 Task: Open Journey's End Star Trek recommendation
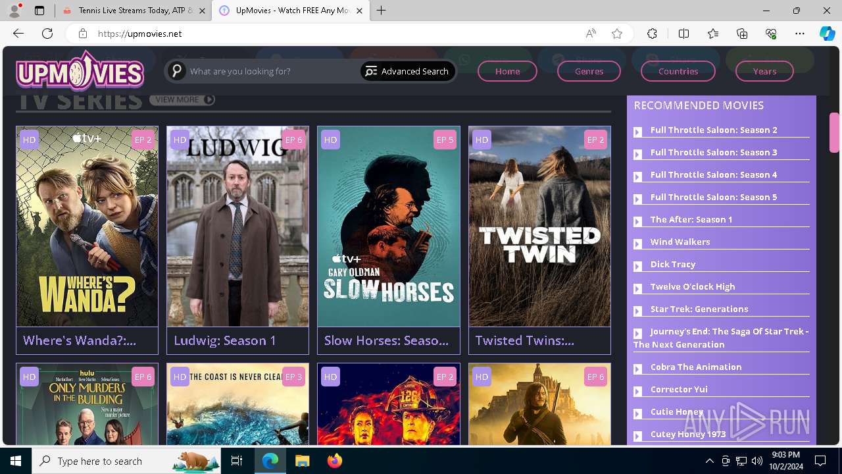coord(721,338)
